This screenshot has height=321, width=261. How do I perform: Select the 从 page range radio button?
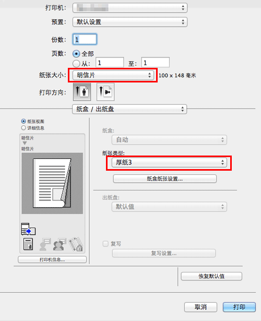76,64
